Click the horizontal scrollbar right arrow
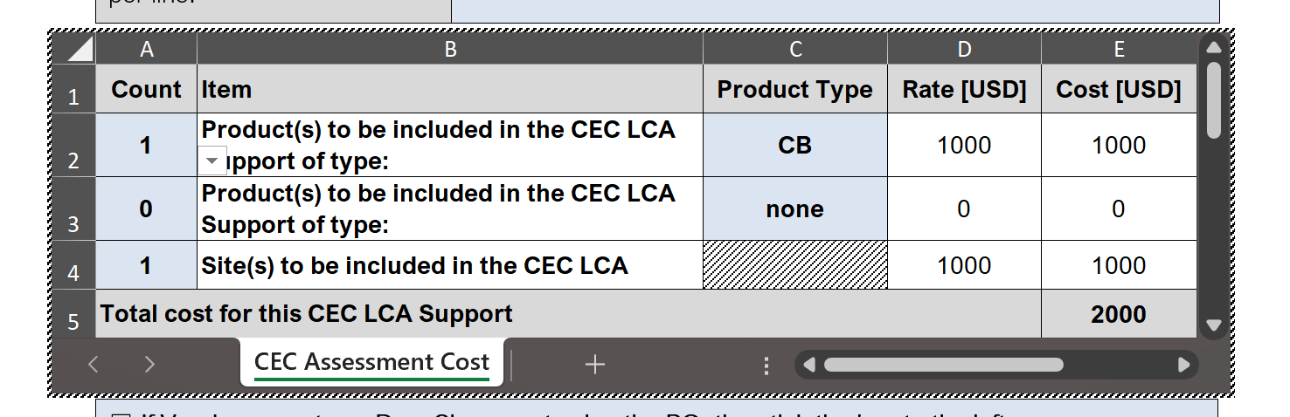The image size is (1290, 417). point(1184,365)
